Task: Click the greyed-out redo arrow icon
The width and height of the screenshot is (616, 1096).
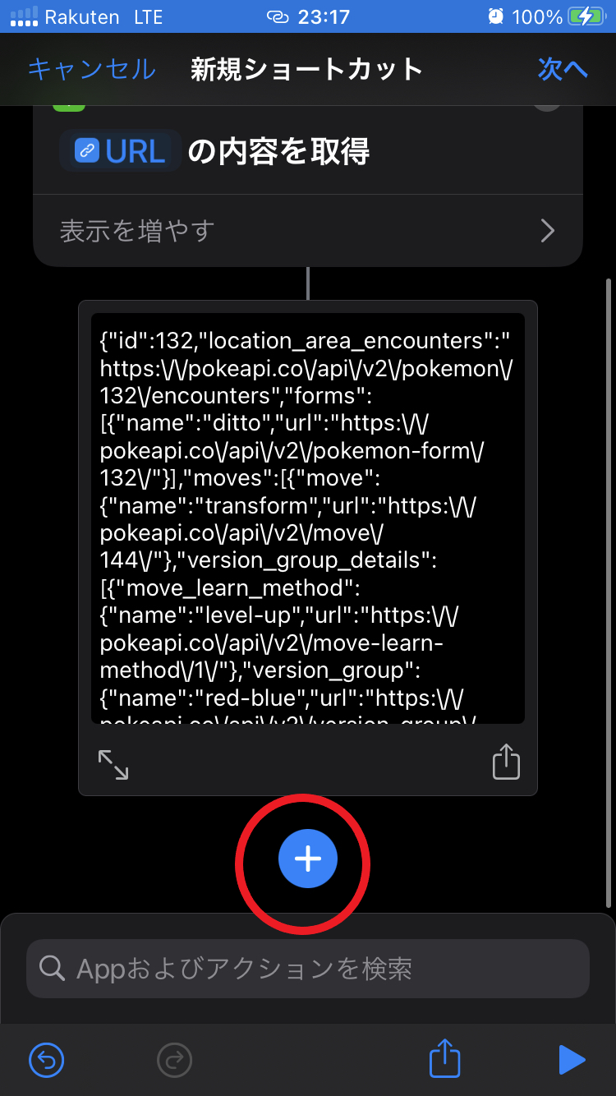Action: pyautogui.click(x=173, y=1060)
